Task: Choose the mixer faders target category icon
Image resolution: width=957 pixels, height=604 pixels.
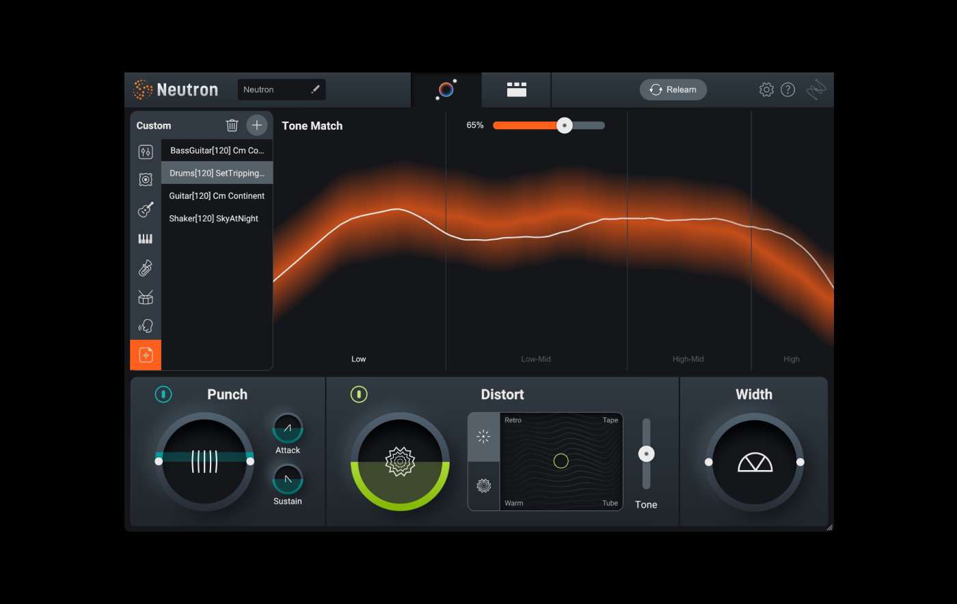Action: 146,152
